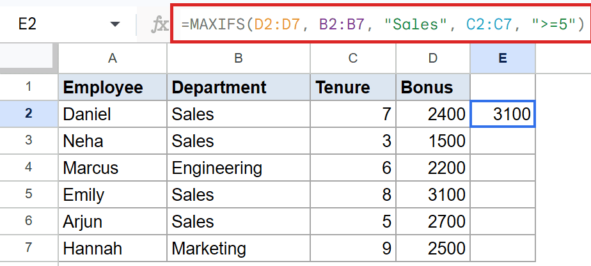Select bonus value 2700
Image resolution: width=591 pixels, height=266 pixels.
(433, 221)
